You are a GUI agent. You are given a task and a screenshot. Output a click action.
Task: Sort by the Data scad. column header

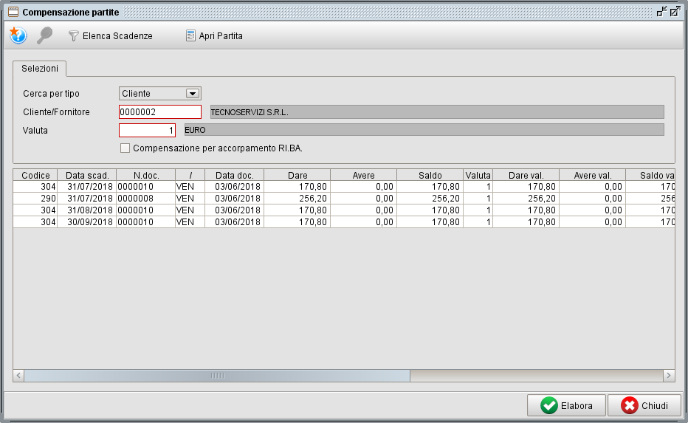87,176
